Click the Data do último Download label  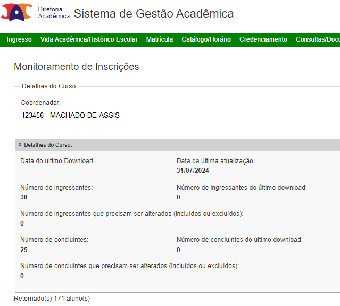pos(57,160)
